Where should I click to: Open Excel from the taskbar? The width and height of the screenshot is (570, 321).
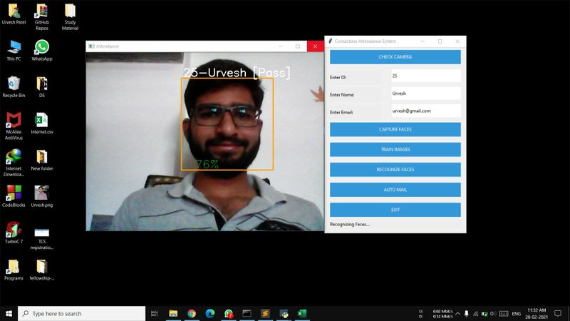coord(301,313)
